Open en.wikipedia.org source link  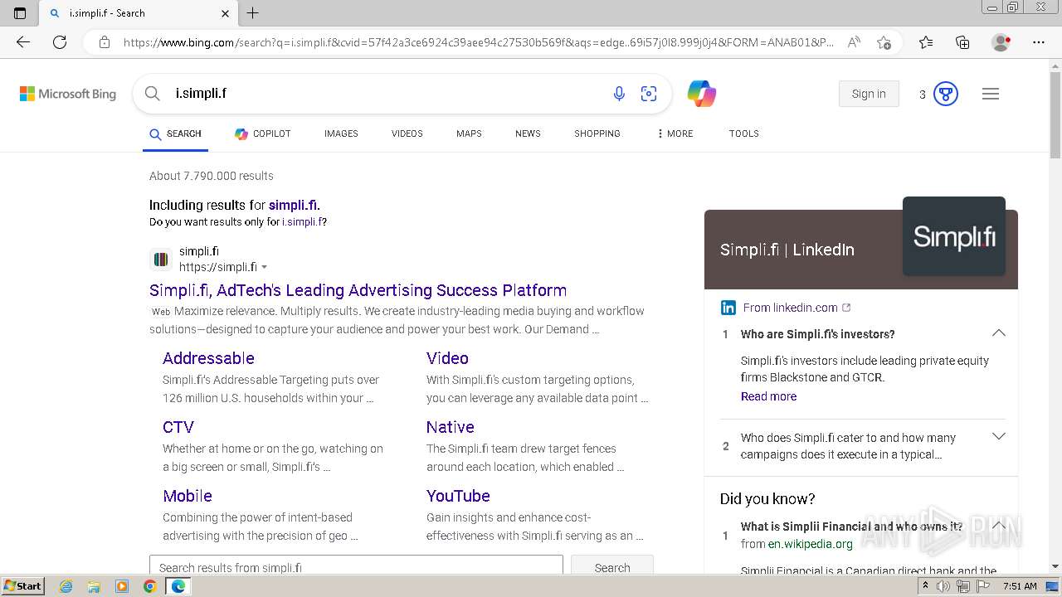[810, 544]
